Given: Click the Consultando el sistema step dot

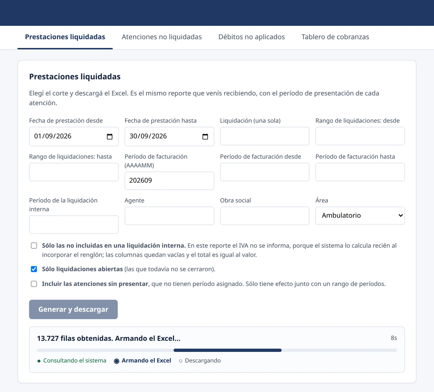Looking at the screenshot, I should 39,361.
